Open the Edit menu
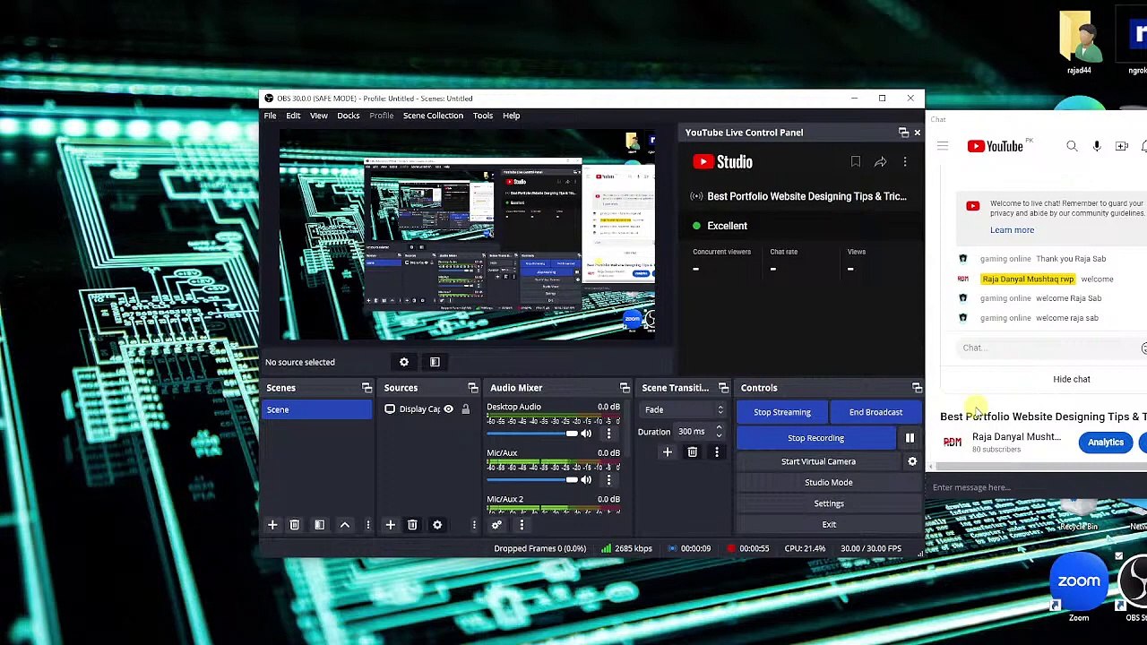Screen dimensions: 1147x645 click(293, 116)
